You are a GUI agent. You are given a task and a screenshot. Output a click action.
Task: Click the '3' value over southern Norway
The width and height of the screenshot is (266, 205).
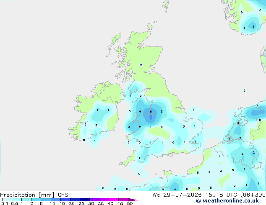253,26
